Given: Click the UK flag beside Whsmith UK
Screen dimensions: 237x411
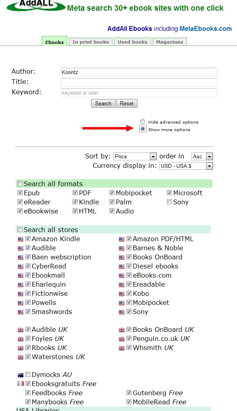Looking at the screenshot, I should point(122,348).
